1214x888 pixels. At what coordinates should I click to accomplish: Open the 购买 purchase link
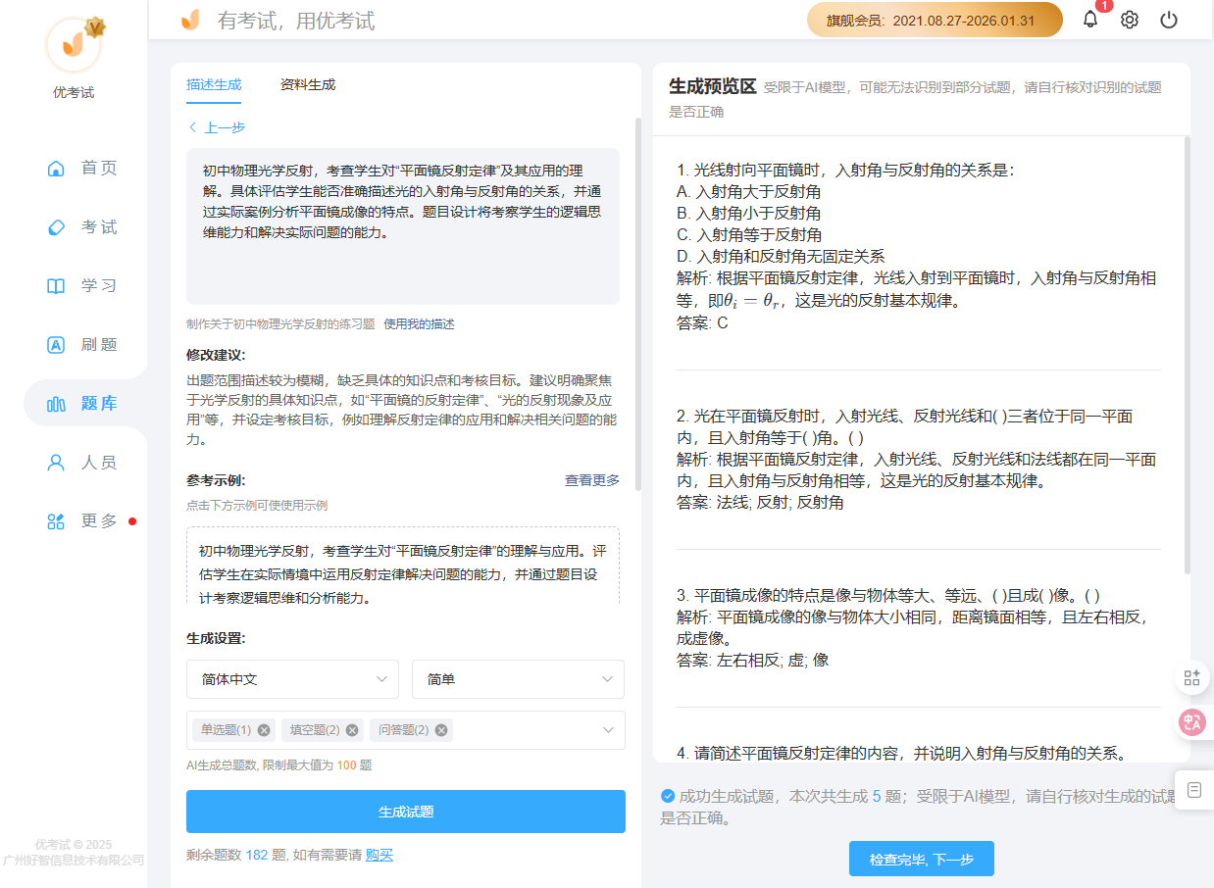coord(379,855)
